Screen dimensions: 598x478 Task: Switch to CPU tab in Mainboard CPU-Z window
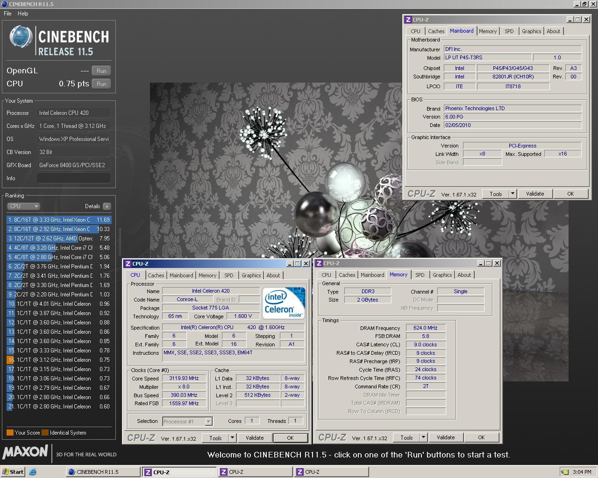click(x=415, y=31)
